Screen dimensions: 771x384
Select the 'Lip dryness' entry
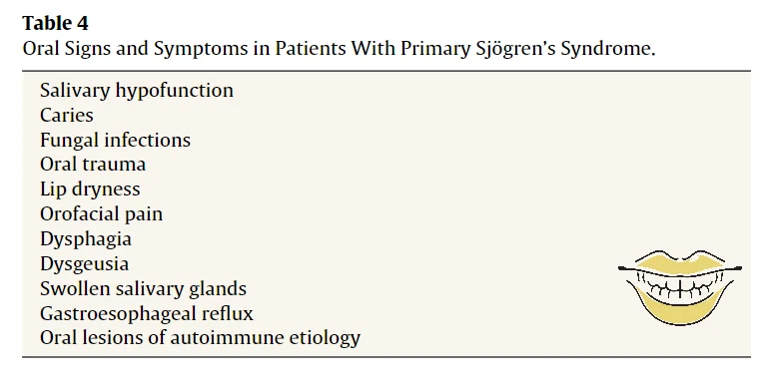[90, 190]
